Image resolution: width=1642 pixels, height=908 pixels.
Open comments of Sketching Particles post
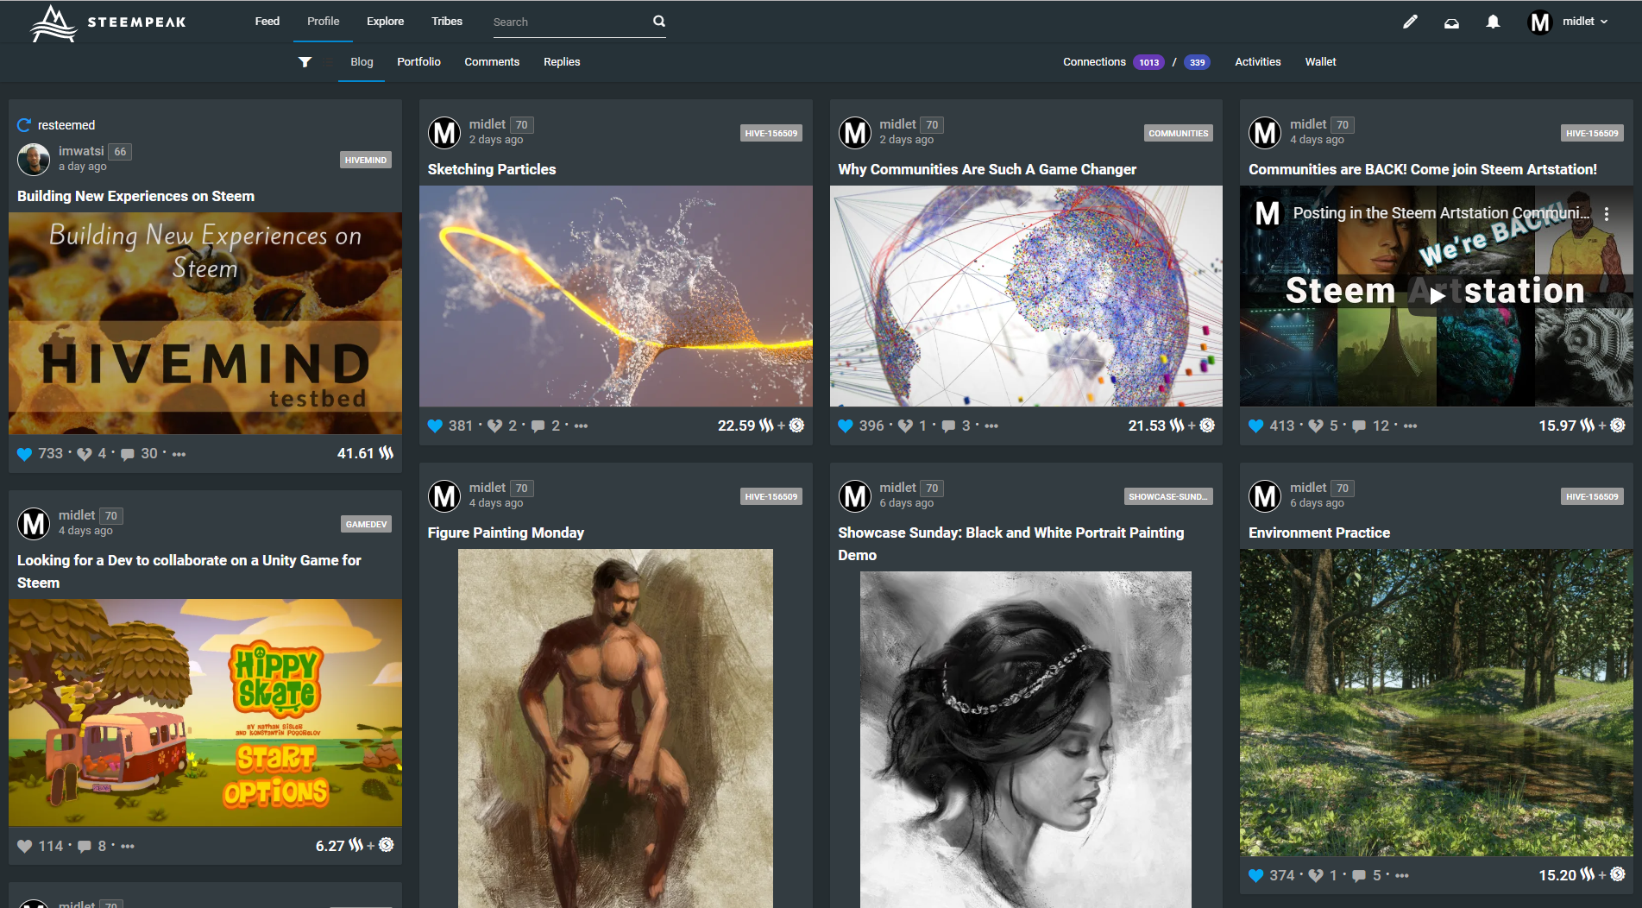click(x=538, y=426)
